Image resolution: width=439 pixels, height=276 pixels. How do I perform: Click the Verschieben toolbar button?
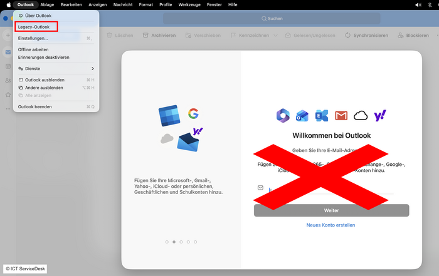click(x=203, y=36)
